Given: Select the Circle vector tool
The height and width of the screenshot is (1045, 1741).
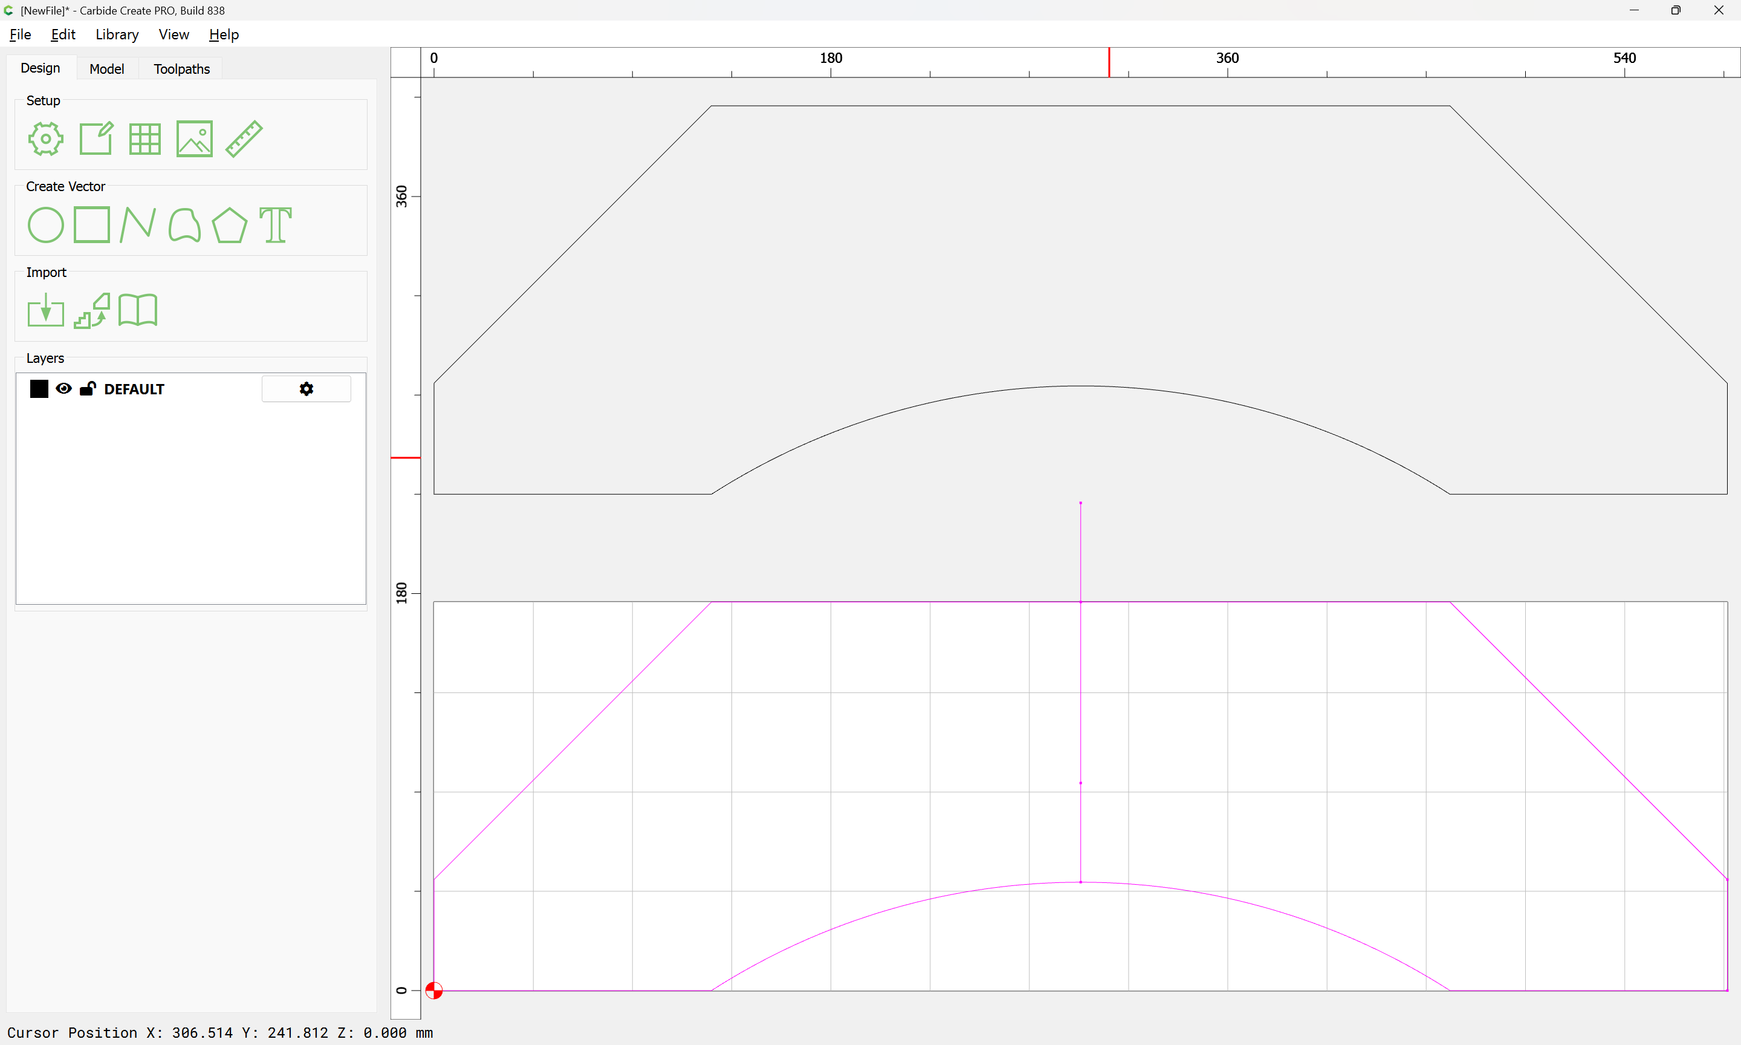Looking at the screenshot, I should pos(46,226).
